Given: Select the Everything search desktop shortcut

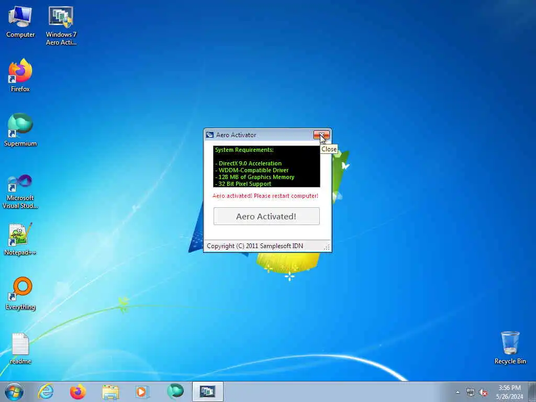Looking at the screenshot, I should tap(20, 293).
